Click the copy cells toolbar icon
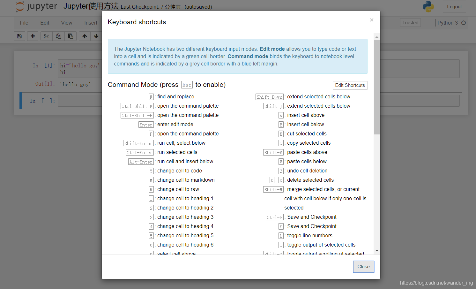The width and height of the screenshot is (476, 289). [x=59, y=36]
